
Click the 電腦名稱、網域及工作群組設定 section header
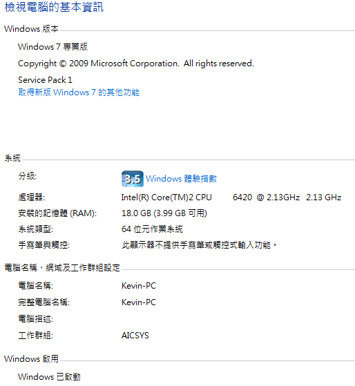62,268
